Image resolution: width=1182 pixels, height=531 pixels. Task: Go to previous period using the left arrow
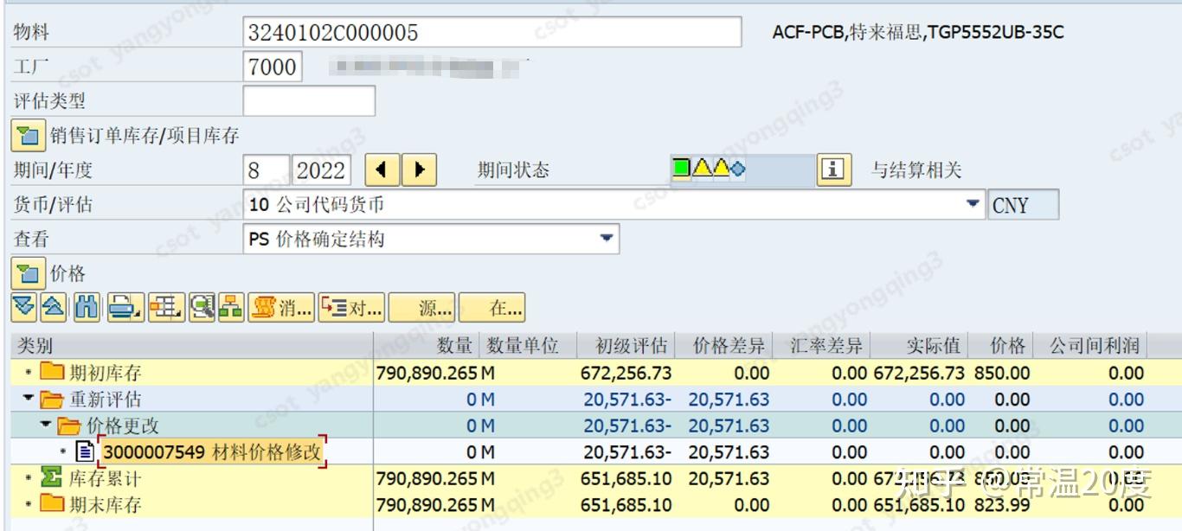tap(382, 170)
